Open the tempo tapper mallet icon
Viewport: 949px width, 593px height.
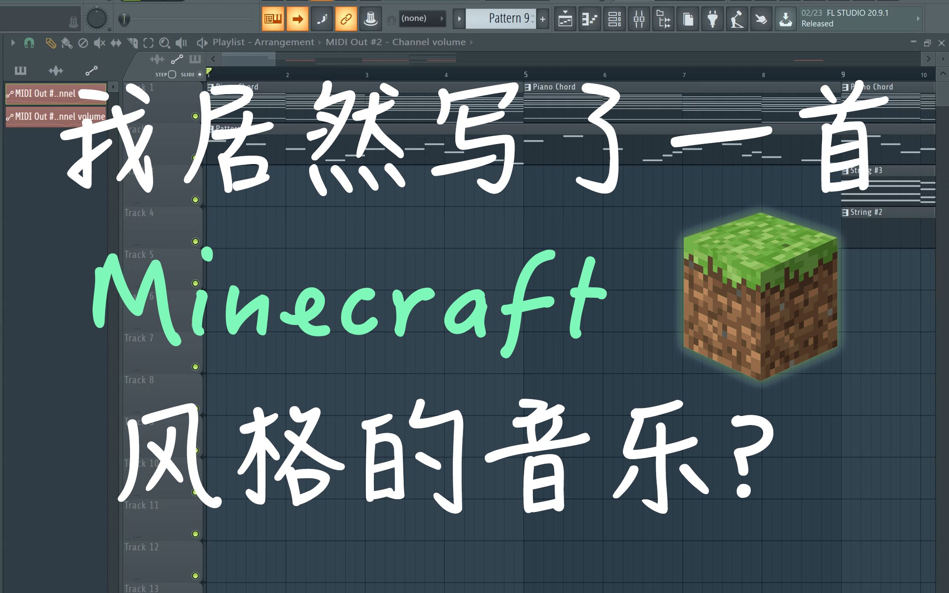[x=737, y=19]
